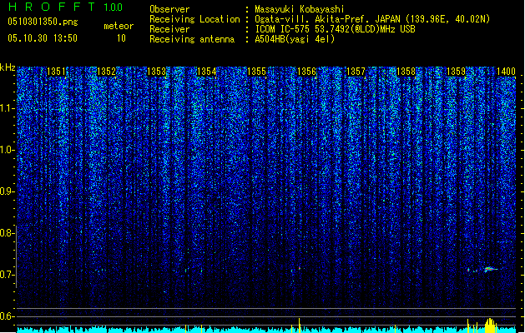Click the observer name Masayuki Kobayashi

(300, 9)
